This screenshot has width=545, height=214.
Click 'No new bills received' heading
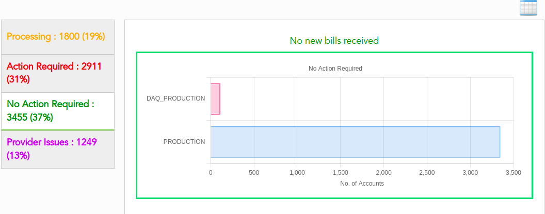point(334,41)
